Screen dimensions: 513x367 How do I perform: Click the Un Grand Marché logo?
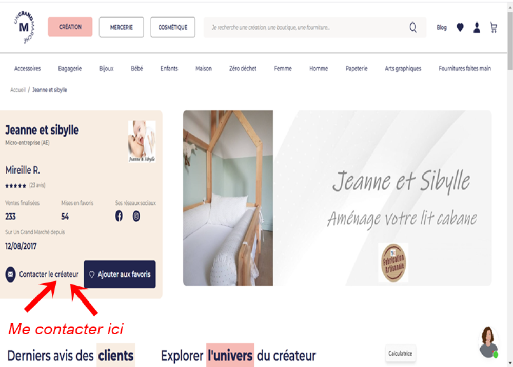[x=24, y=27]
